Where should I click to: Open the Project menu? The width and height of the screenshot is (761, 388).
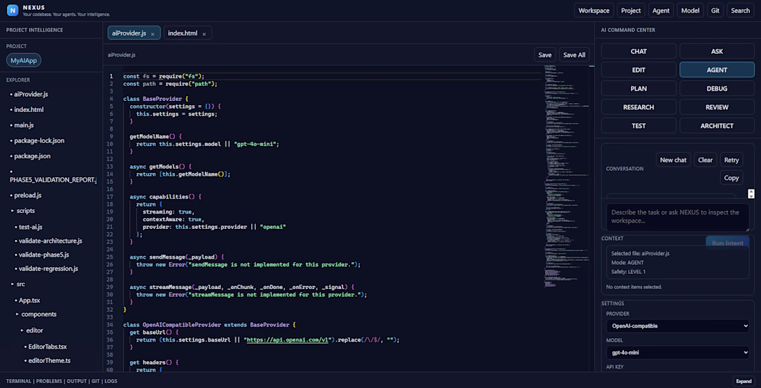click(631, 10)
